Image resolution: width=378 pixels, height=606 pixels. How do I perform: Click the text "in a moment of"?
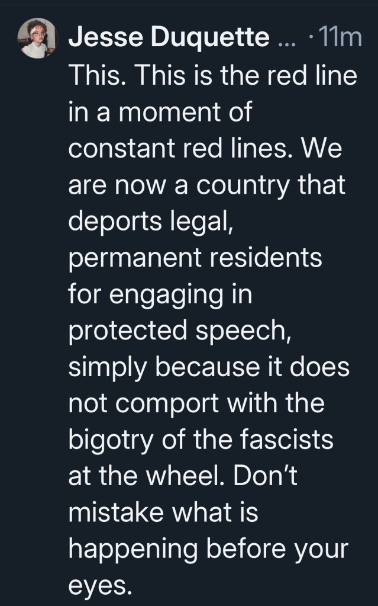point(160,113)
